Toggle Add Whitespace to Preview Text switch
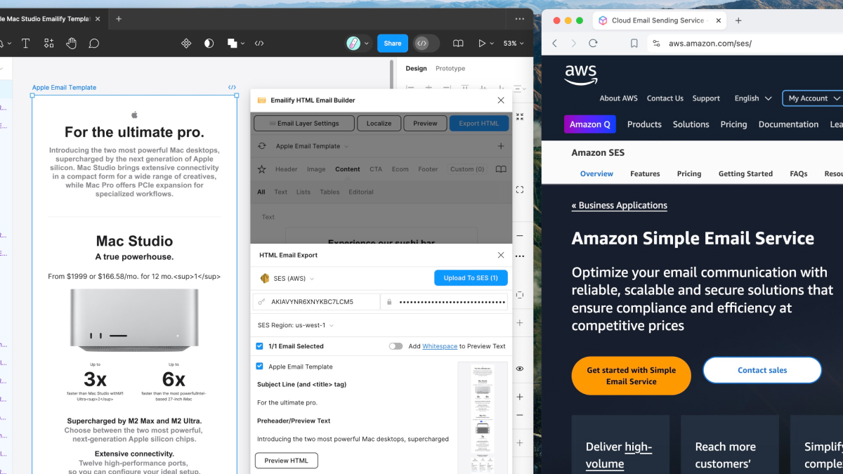Screen dimensions: 843x474 (396, 346)
